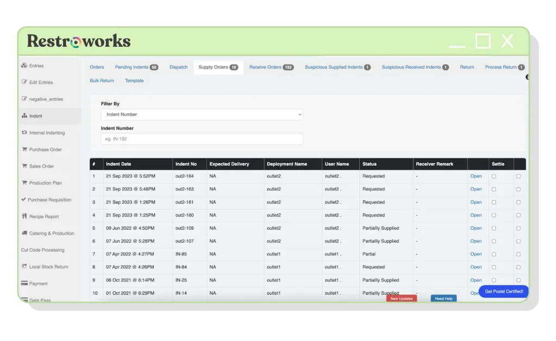Open the Pending Indents tab
Viewport: 556px width, 341px height.
132,67
